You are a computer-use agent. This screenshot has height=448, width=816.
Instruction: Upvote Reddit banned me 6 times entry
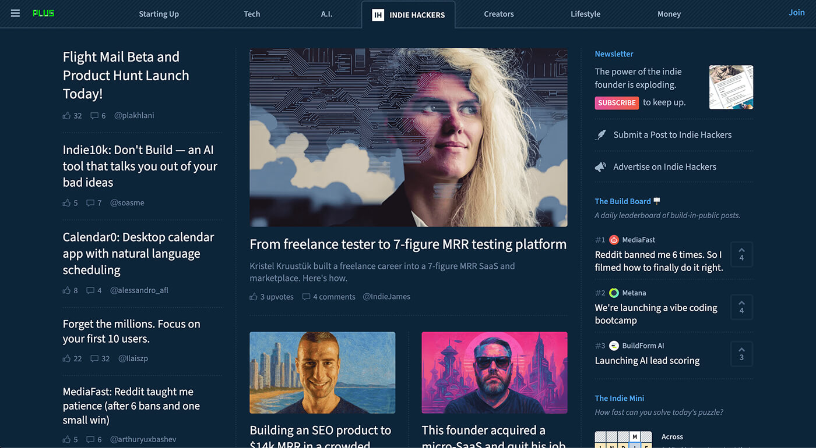tap(741, 254)
